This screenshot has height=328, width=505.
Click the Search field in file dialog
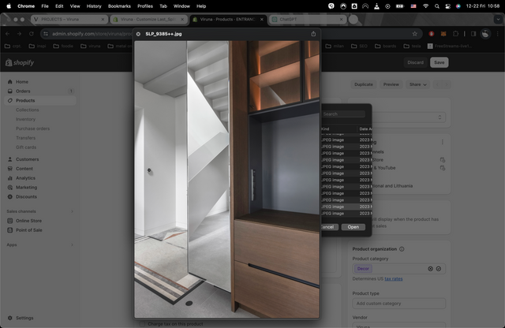click(x=344, y=114)
